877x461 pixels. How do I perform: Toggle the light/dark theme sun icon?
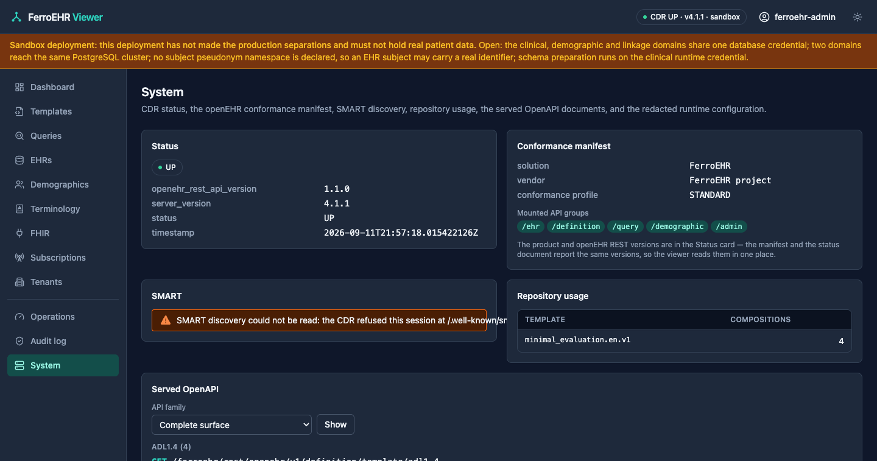click(x=858, y=17)
